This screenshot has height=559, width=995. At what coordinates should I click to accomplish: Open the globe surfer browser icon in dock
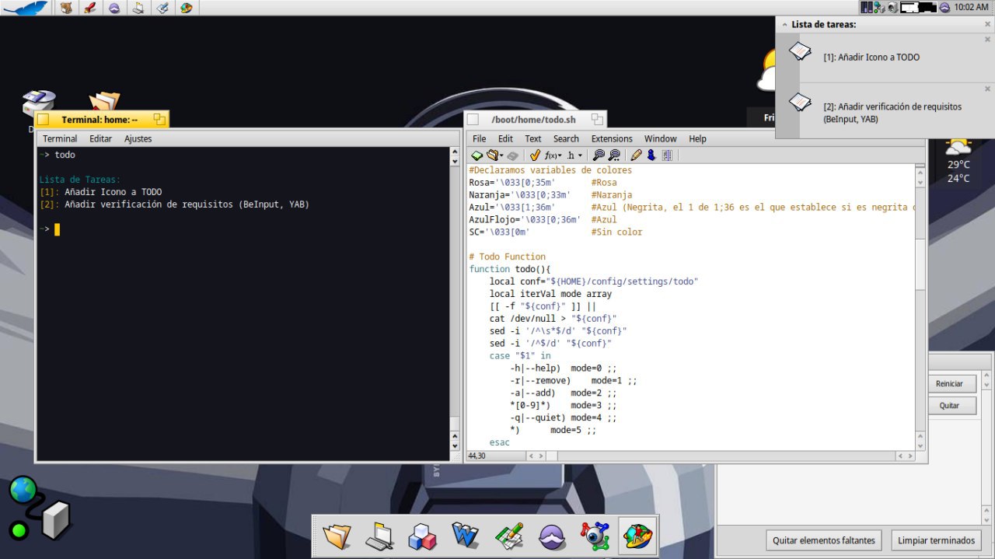click(x=638, y=536)
